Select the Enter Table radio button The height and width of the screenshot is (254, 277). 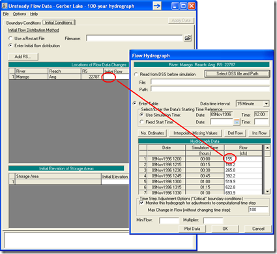[x=135, y=103]
